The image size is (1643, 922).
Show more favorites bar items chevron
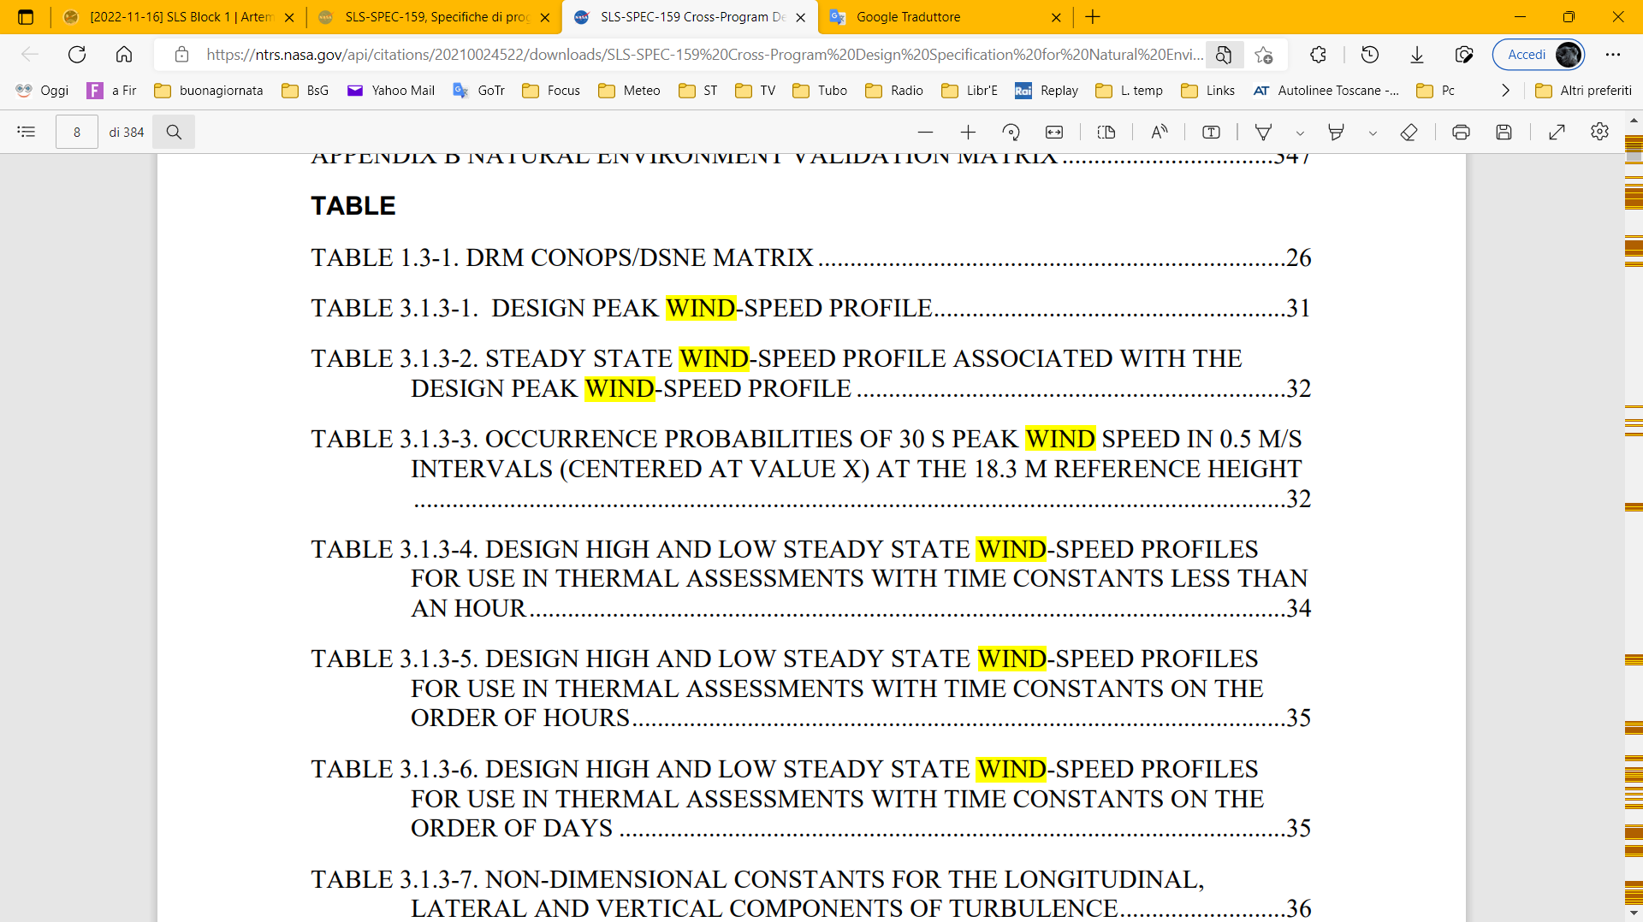[x=1505, y=91]
